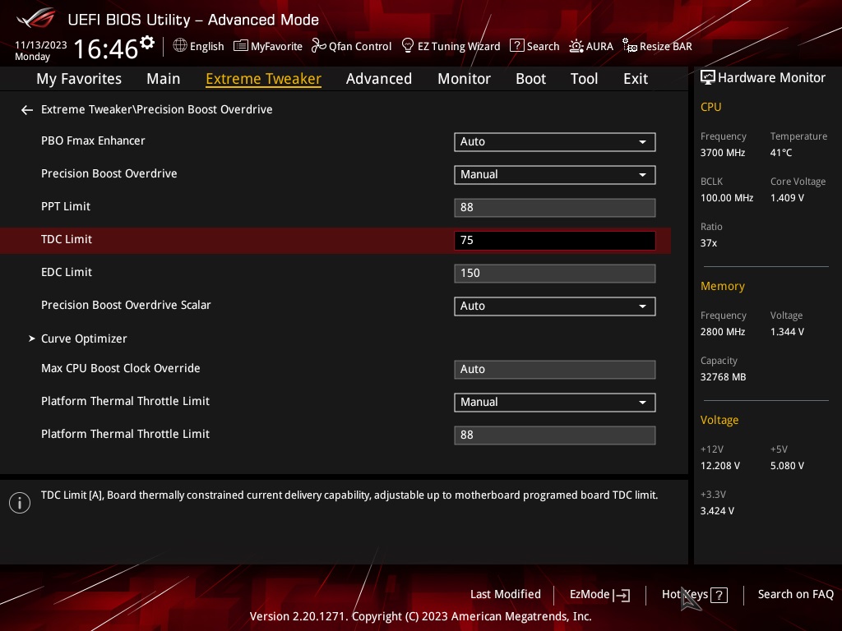Select the TDC Limit row label
The width and height of the screenshot is (842, 631).
pos(67,239)
